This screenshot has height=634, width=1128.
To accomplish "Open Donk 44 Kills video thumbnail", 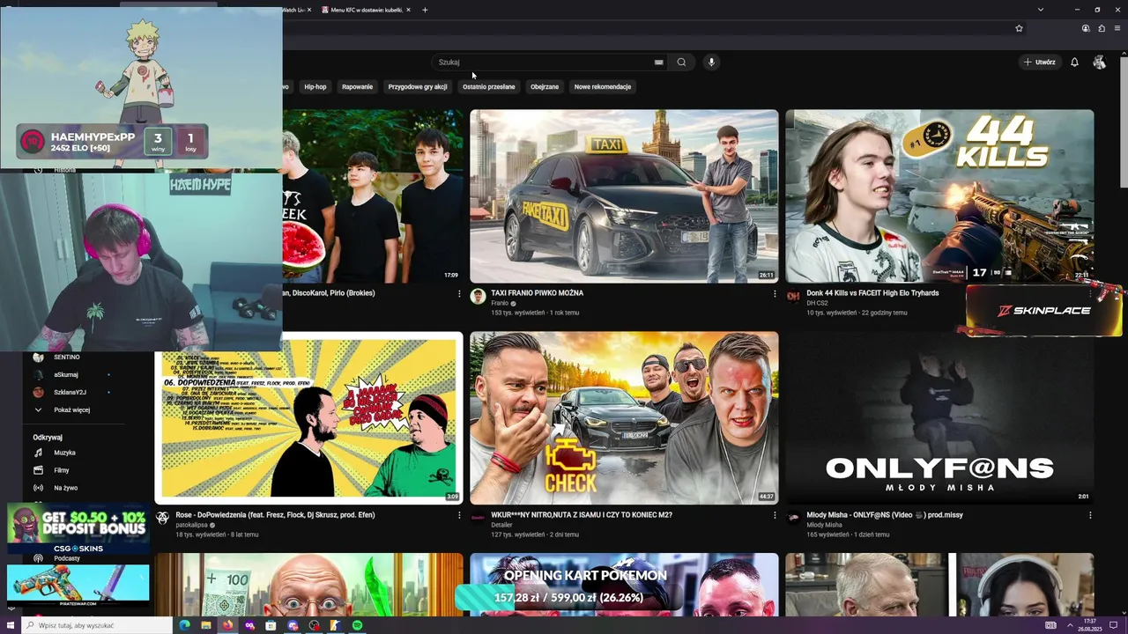I will [939, 195].
